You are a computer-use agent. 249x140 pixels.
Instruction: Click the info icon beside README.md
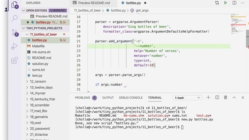pyautogui.click(x=29, y=58)
